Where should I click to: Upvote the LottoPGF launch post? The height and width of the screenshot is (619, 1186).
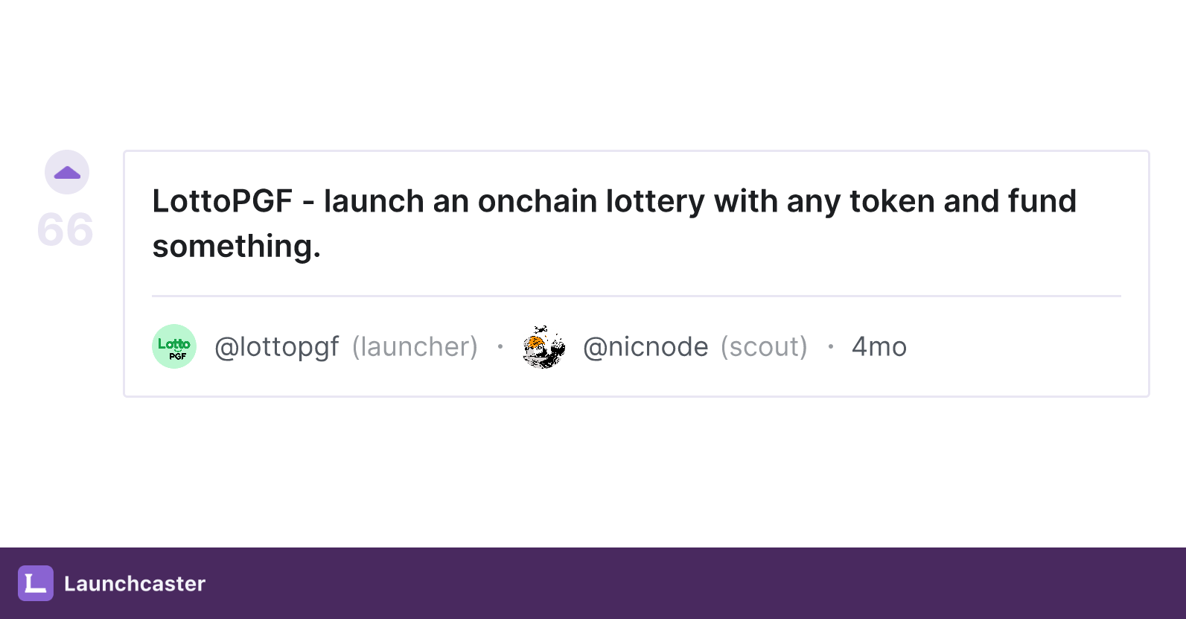67,172
